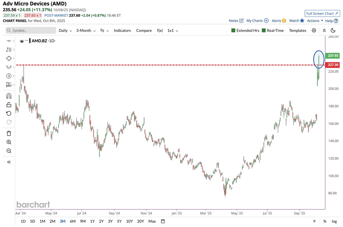This screenshot has height=227, width=343.
Task: Collapse the drawing tools sidebar
Action: [x=9, y=162]
